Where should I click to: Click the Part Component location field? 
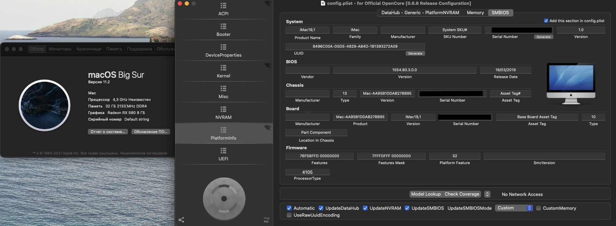tap(316, 132)
